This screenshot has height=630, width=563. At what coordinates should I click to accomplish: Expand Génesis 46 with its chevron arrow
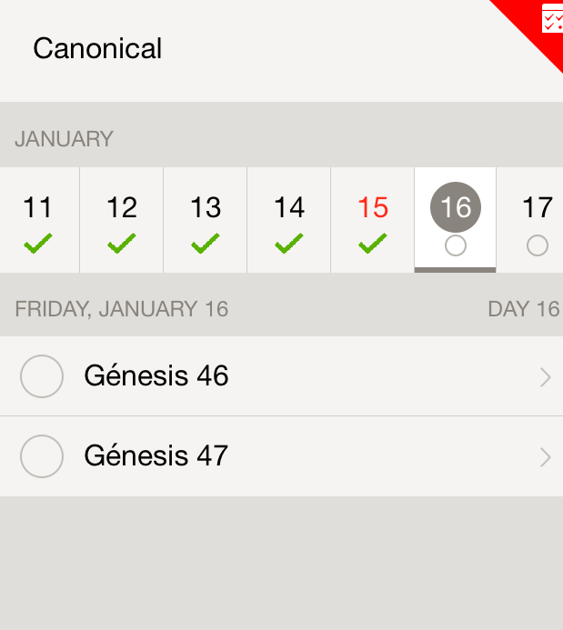pyautogui.click(x=545, y=377)
